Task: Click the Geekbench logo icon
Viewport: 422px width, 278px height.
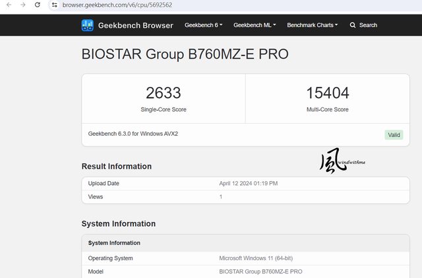Action: 88,25
